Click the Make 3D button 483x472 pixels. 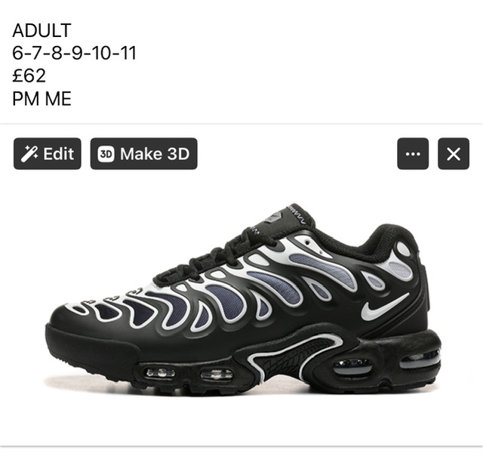point(143,153)
